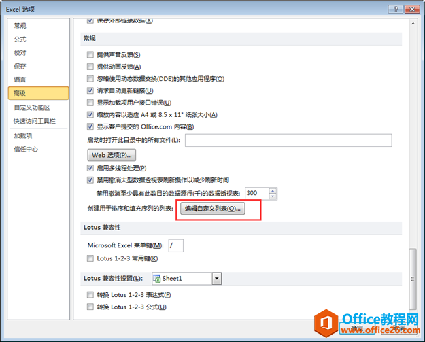The height and width of the screenshot is (342, 425).
Task: Click the scroll up arrow of options pane
Action: [x=413, y=24]
